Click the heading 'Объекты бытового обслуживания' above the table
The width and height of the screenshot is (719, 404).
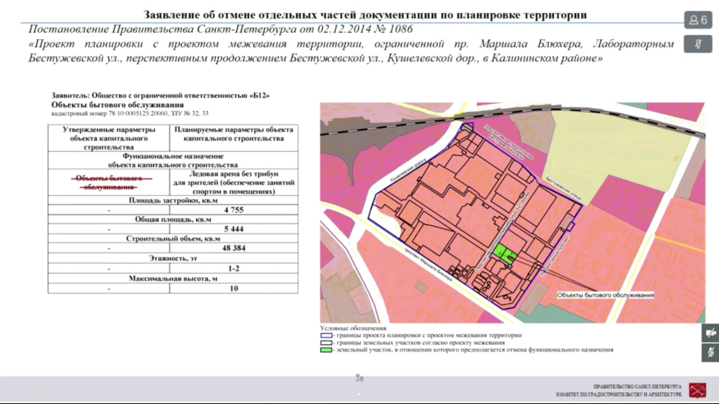[118, 104]
